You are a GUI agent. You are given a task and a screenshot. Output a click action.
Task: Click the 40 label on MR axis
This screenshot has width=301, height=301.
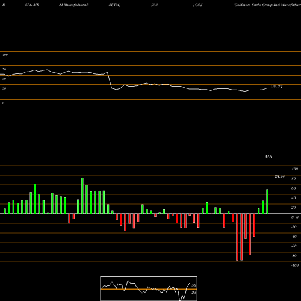pyautogui.click(x=294, y=198)
